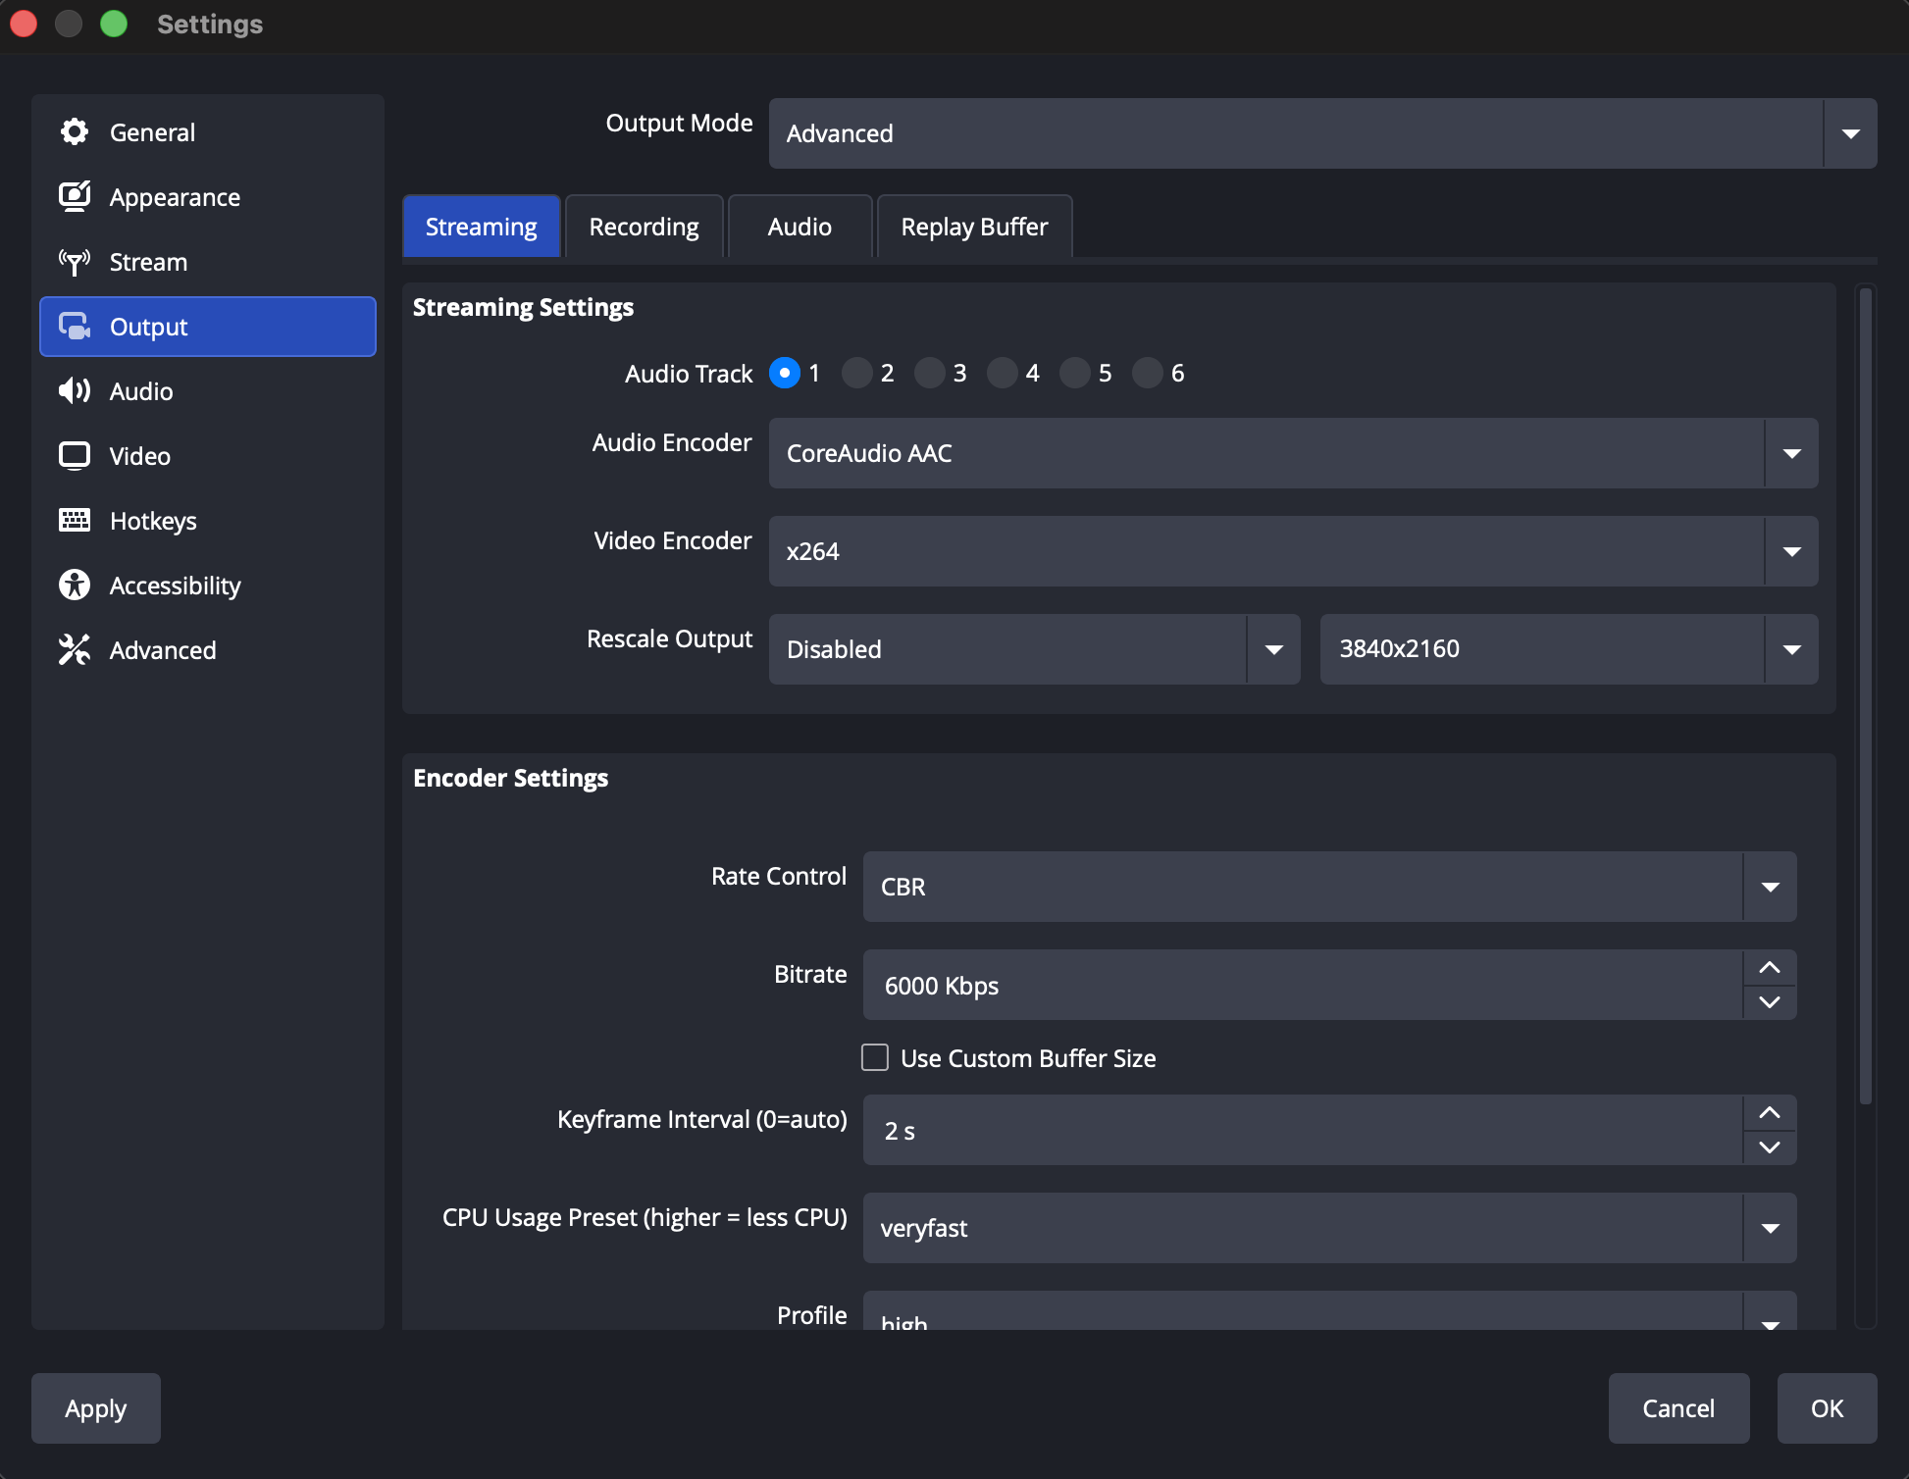Click the Output sidebar icon
Viewport: 1909px width, 1479px height.
(x=75, y=326)
